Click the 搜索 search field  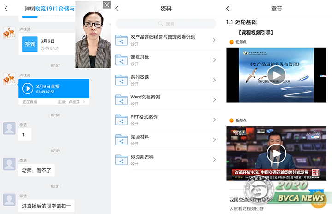click(x=166, y=23)
